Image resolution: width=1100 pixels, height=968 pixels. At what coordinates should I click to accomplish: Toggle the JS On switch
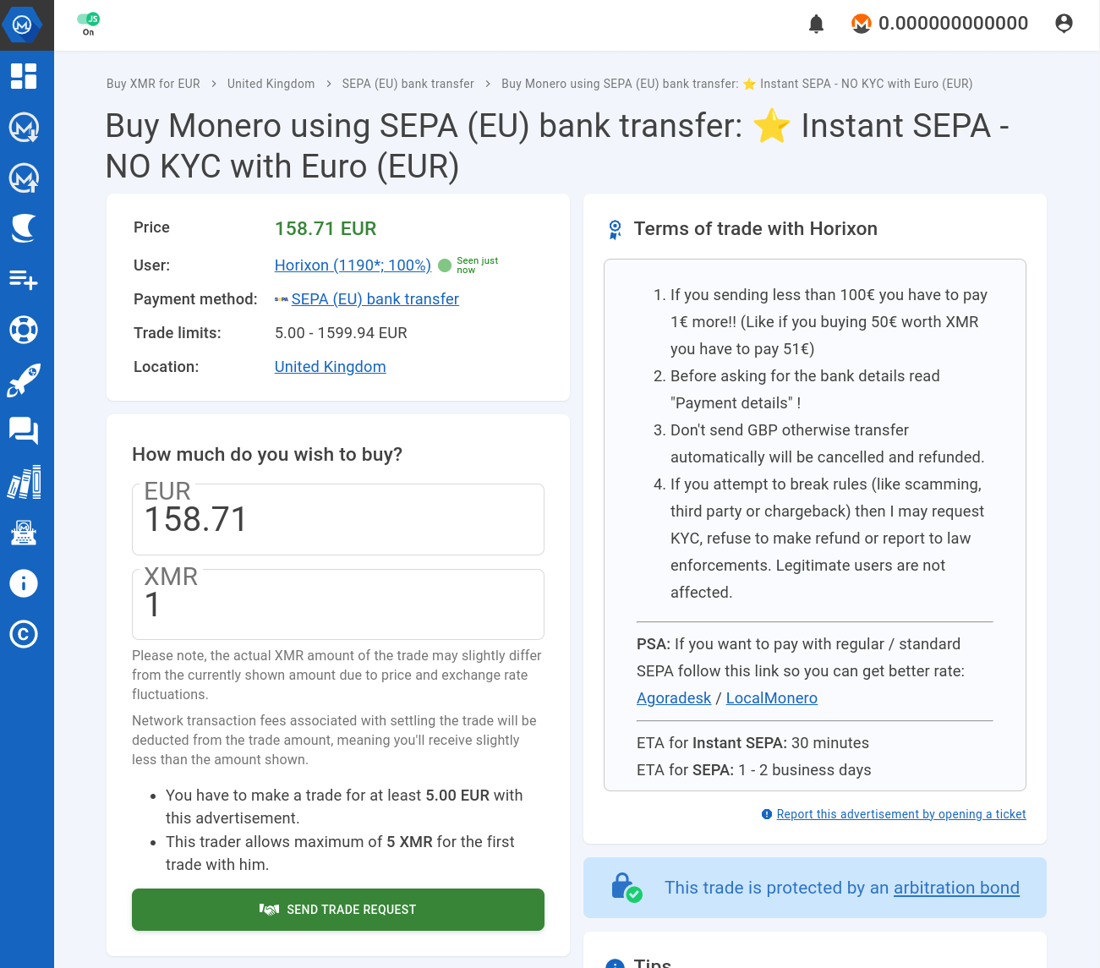pyautogui.click(x=88, y=19)
